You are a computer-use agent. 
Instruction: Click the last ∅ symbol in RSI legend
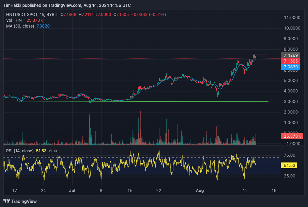pos(56,151)
